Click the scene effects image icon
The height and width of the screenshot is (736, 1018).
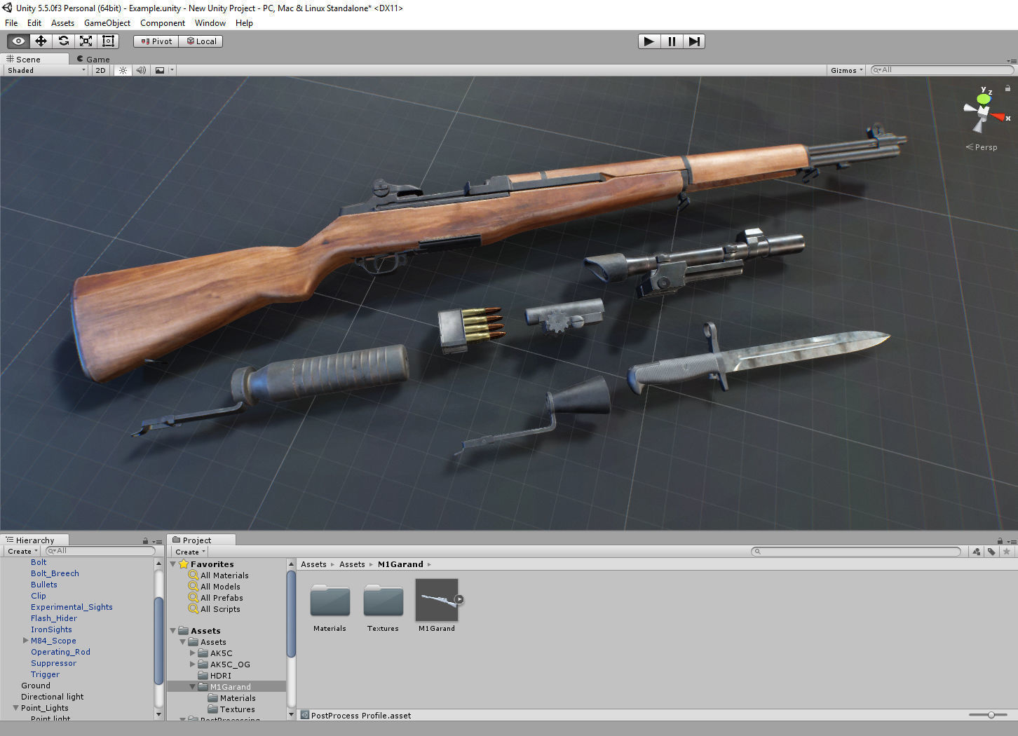click(x=160, y=70)
